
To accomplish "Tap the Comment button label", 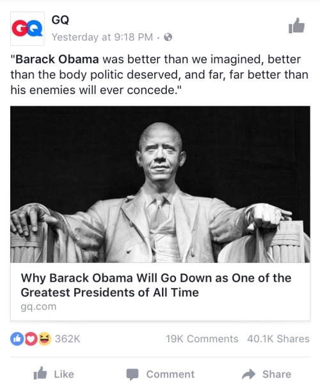I will (x=170, y=374).
